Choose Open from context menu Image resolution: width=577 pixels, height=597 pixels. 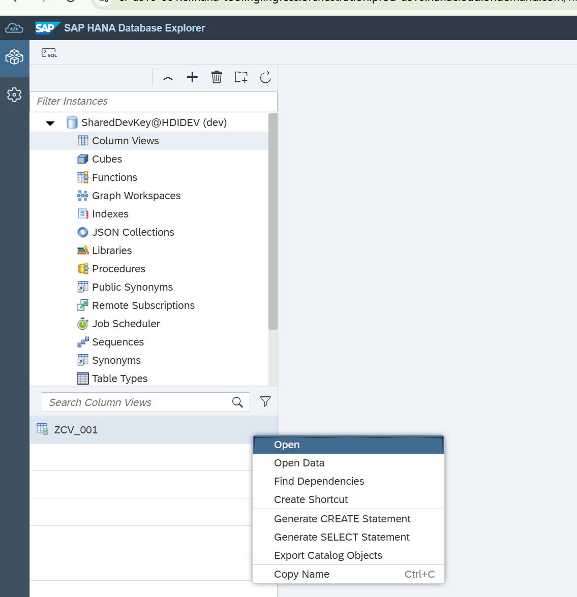[x=348, y=445]
